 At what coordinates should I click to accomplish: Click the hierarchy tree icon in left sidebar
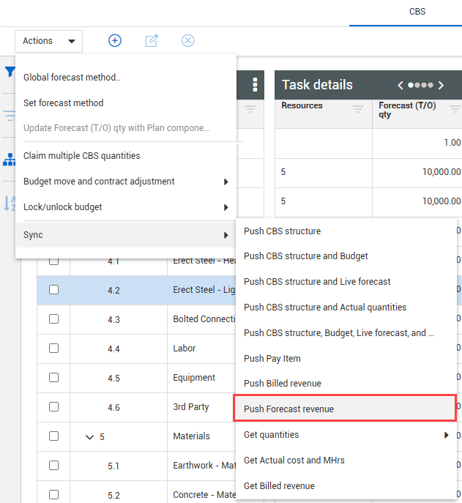coord(10,159)
